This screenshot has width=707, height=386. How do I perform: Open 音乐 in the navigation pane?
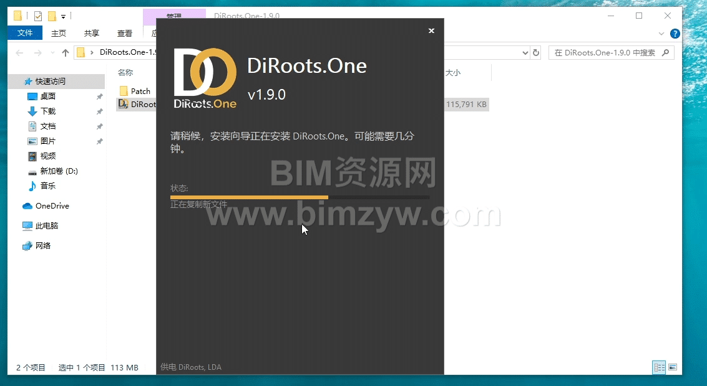(x=48, y=186)
